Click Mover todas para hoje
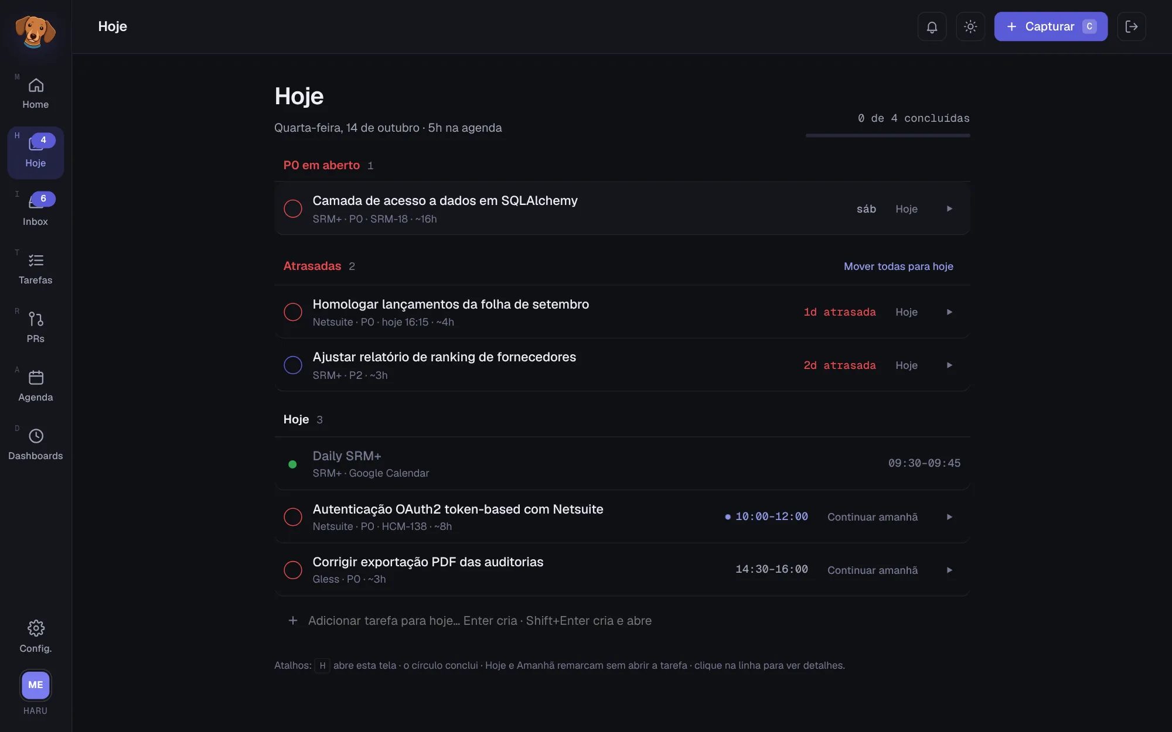Screen dimensions: 1172x732 click(898, 266)
